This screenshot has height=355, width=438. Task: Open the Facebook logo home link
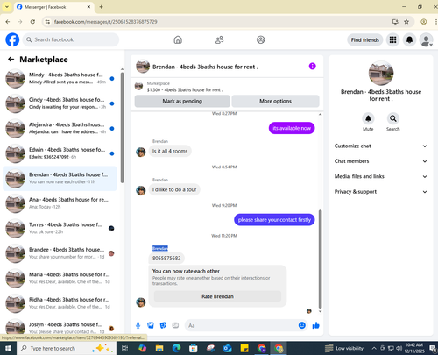coord(12,39)
